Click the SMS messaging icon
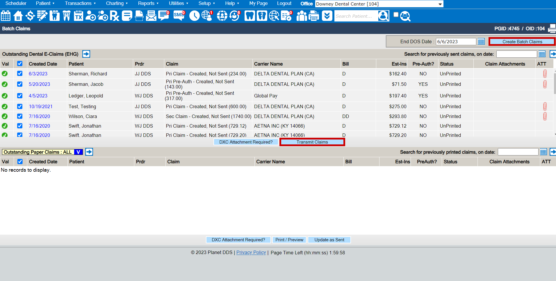 (x=178, y=16)
